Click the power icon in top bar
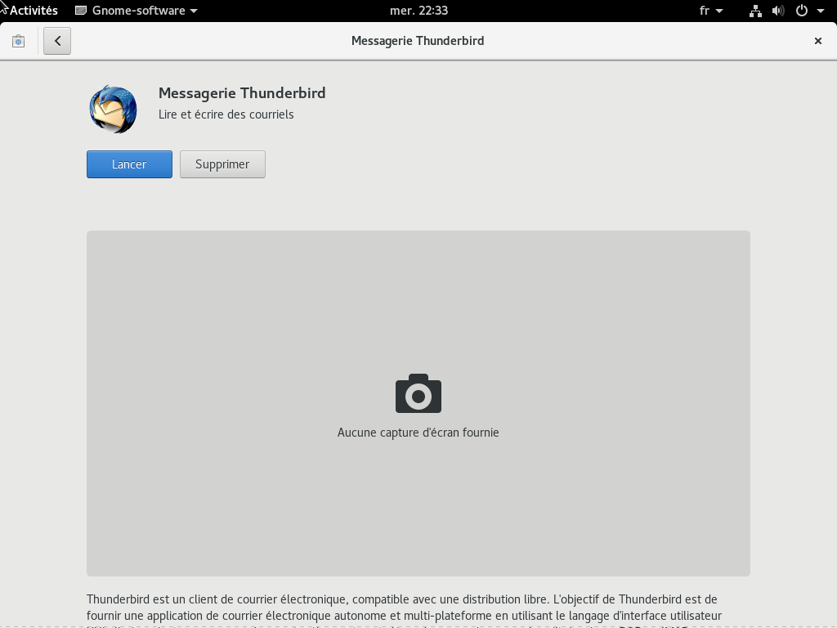Viewport: 837px width, 628px height. tap(802, 11)
